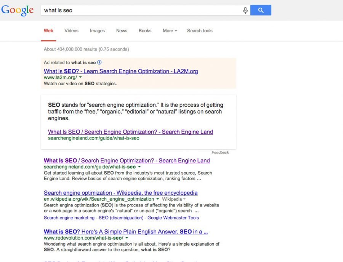The image size is (343, 262).
Task: Click the ad info circle icon
Action: [x=99, y=62]
